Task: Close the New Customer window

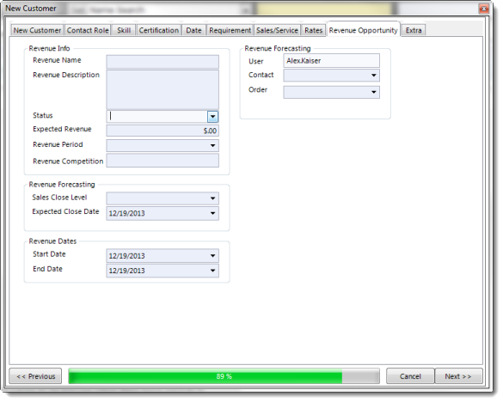Action: (483, 9)
